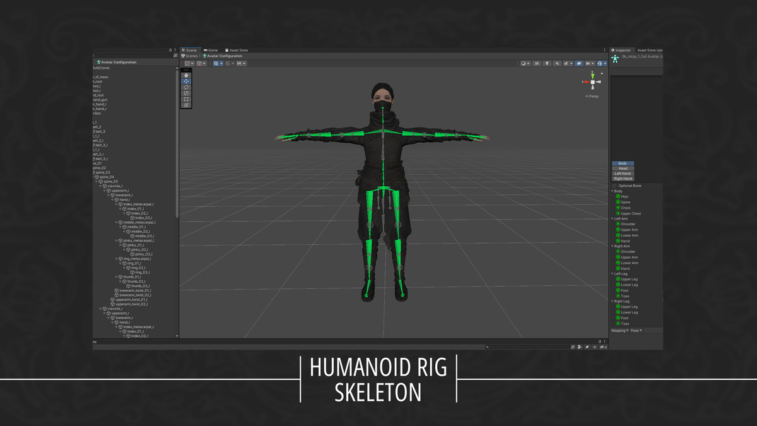Click the center cube of orientation gizmo
This screenshot has height=426, width=757.
point(593,82)
